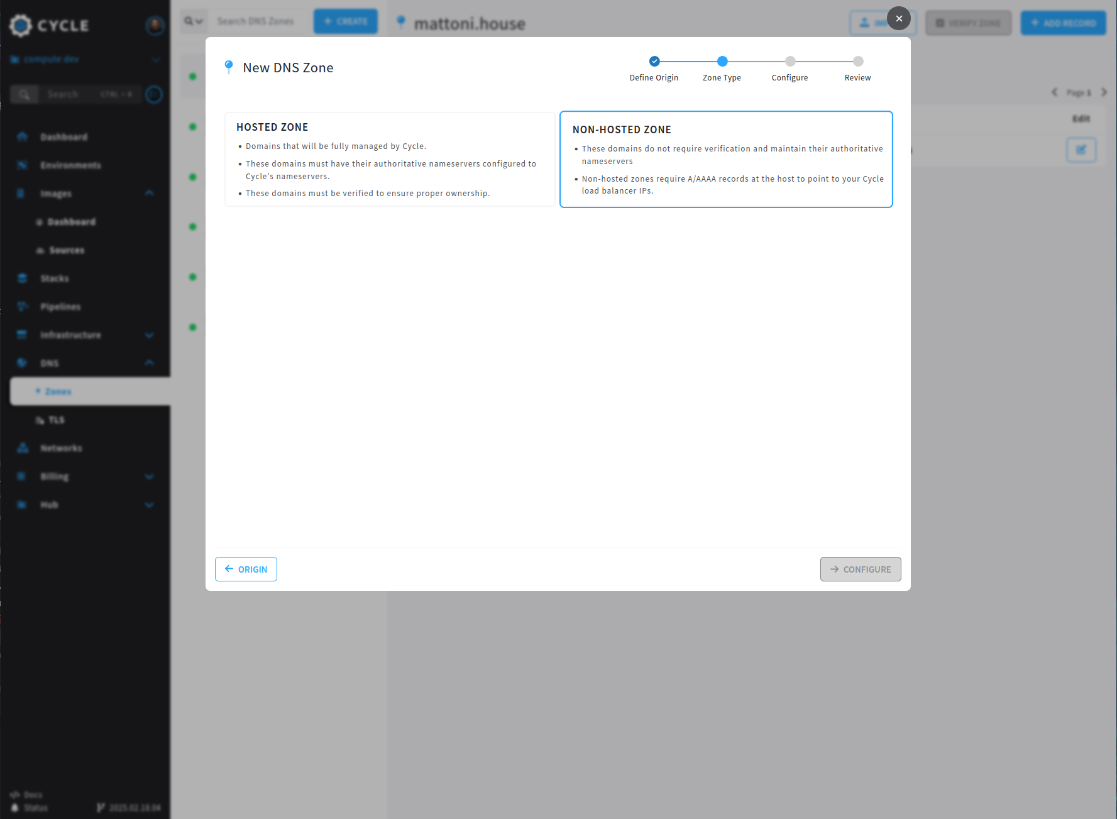Click the sidebar search magnifier icon
This screenshot has width=1117, height=819.
[24, 94]
